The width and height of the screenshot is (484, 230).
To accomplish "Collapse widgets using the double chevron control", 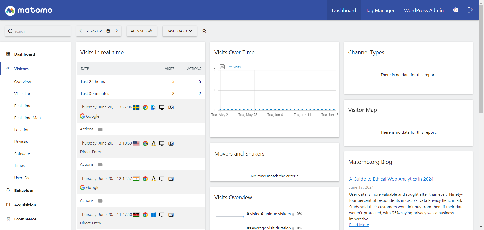I will pos(204,31).
